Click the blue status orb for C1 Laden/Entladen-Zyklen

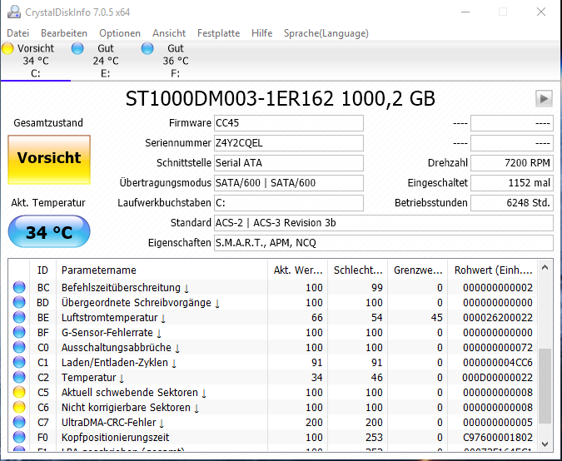[19, 363]
